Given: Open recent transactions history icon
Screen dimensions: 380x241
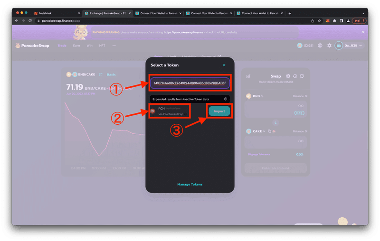Looking at the screenshot, I should 295,76.
